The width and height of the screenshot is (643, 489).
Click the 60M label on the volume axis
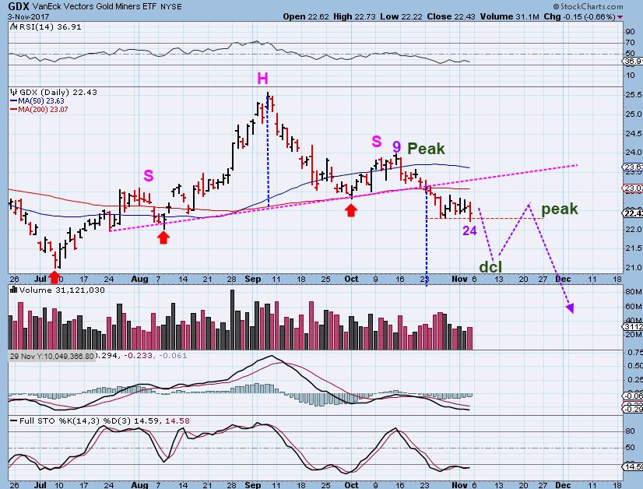click(634, 307)
